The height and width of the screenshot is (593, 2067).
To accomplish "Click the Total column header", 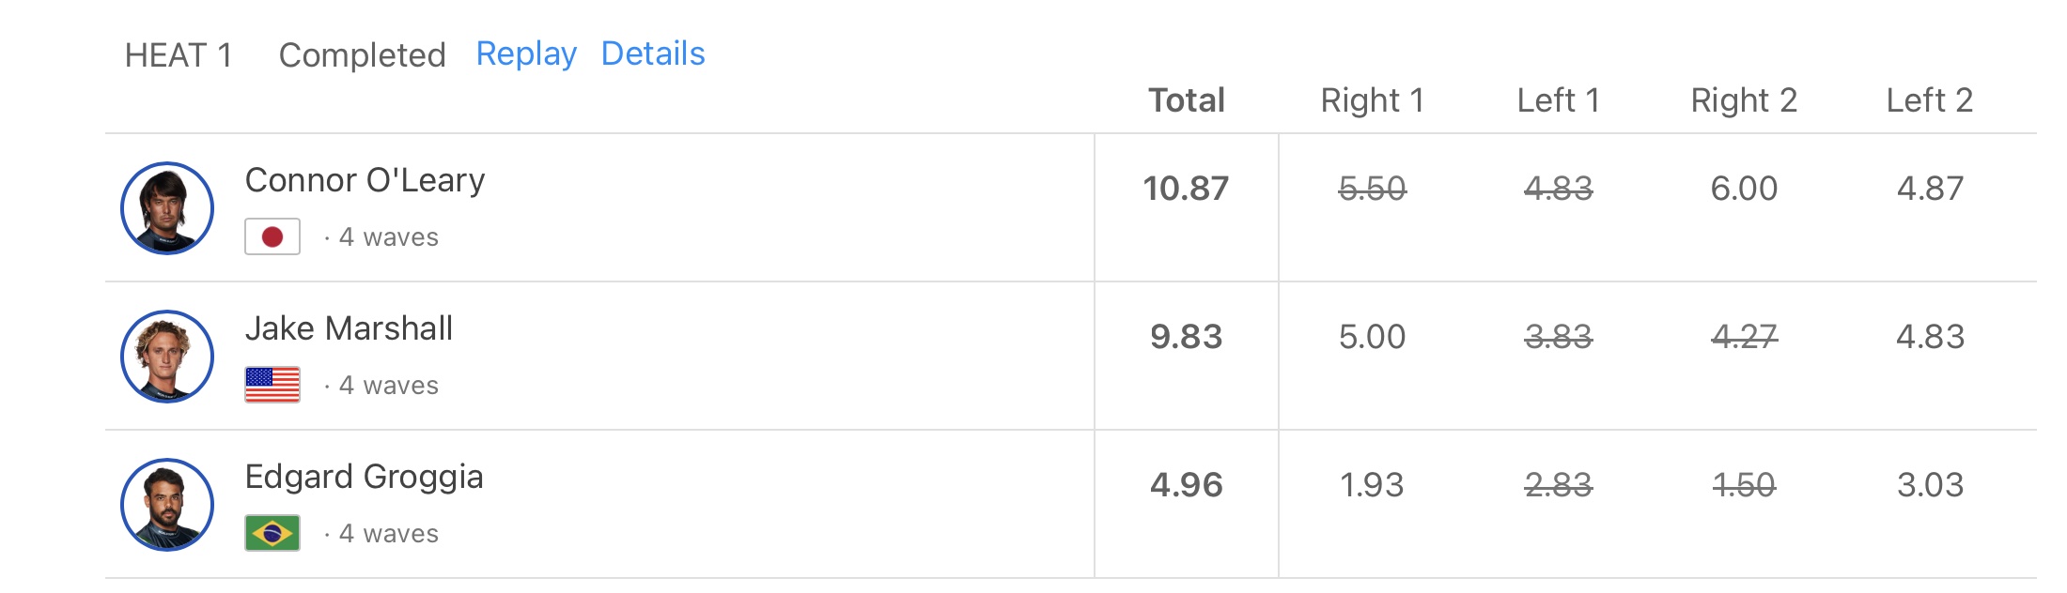I will coord(1187,100).
